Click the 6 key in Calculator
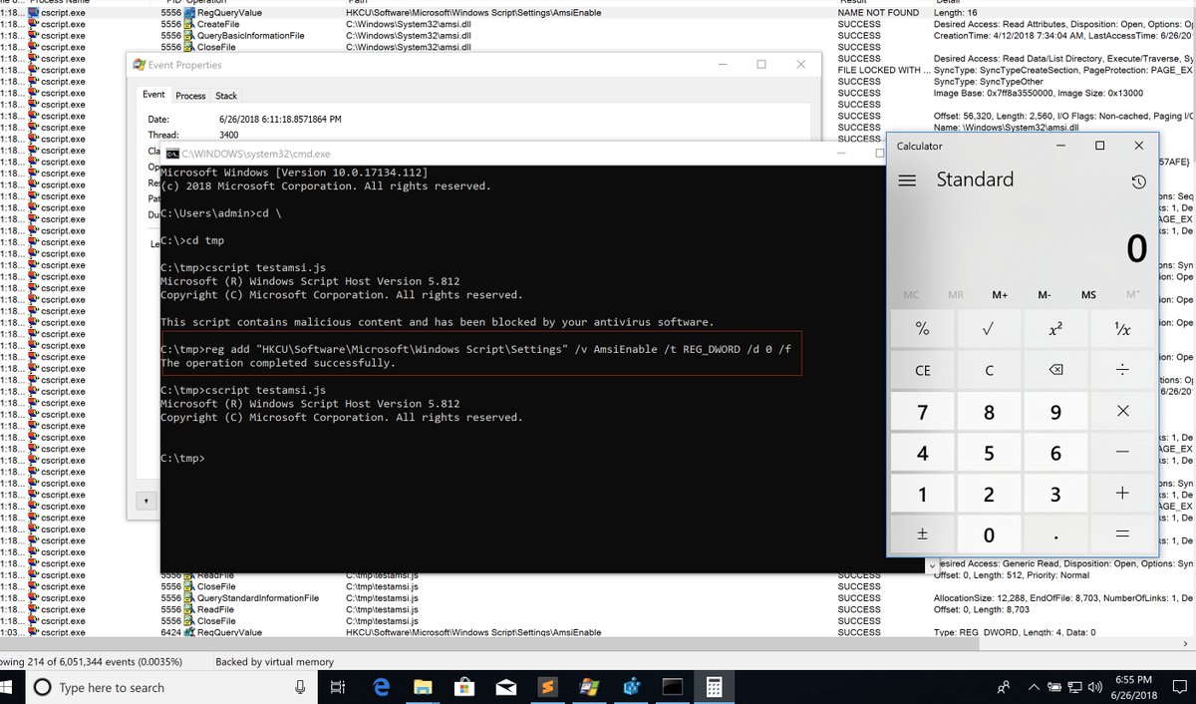The image size is (1196, 704). pos(1055,453)
